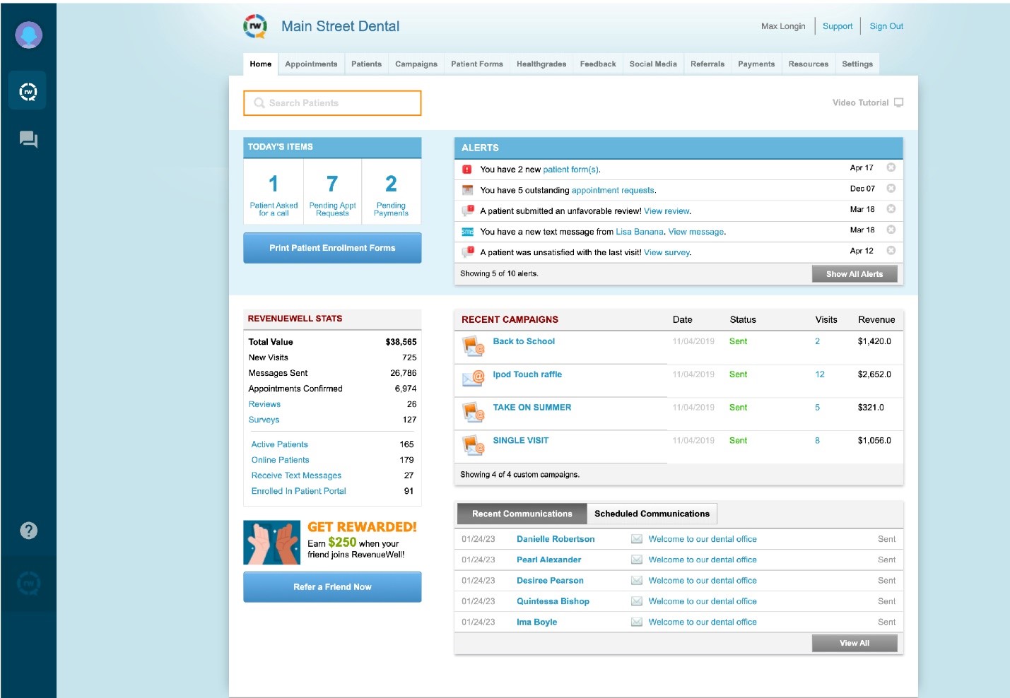Click View All communications button

tap(855, 643)
